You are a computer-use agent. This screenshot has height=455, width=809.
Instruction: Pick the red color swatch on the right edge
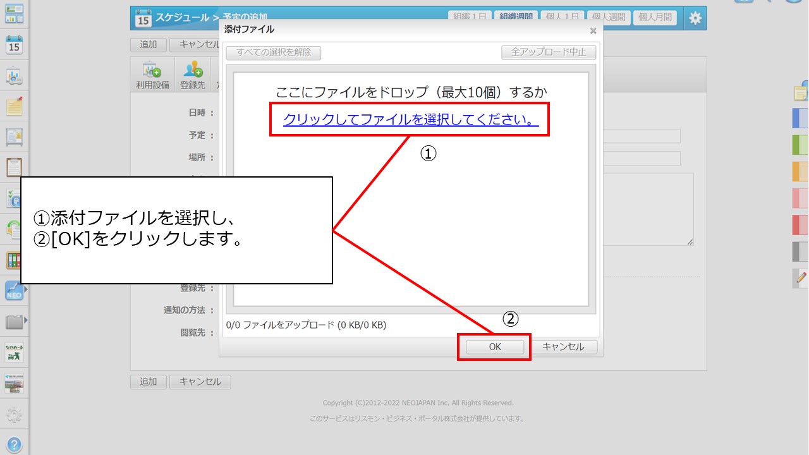[x=801, y=224]
